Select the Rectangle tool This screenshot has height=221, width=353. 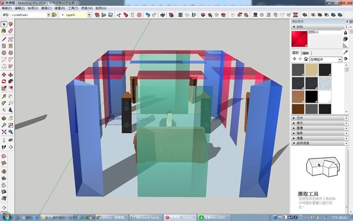tap(4, 46)
